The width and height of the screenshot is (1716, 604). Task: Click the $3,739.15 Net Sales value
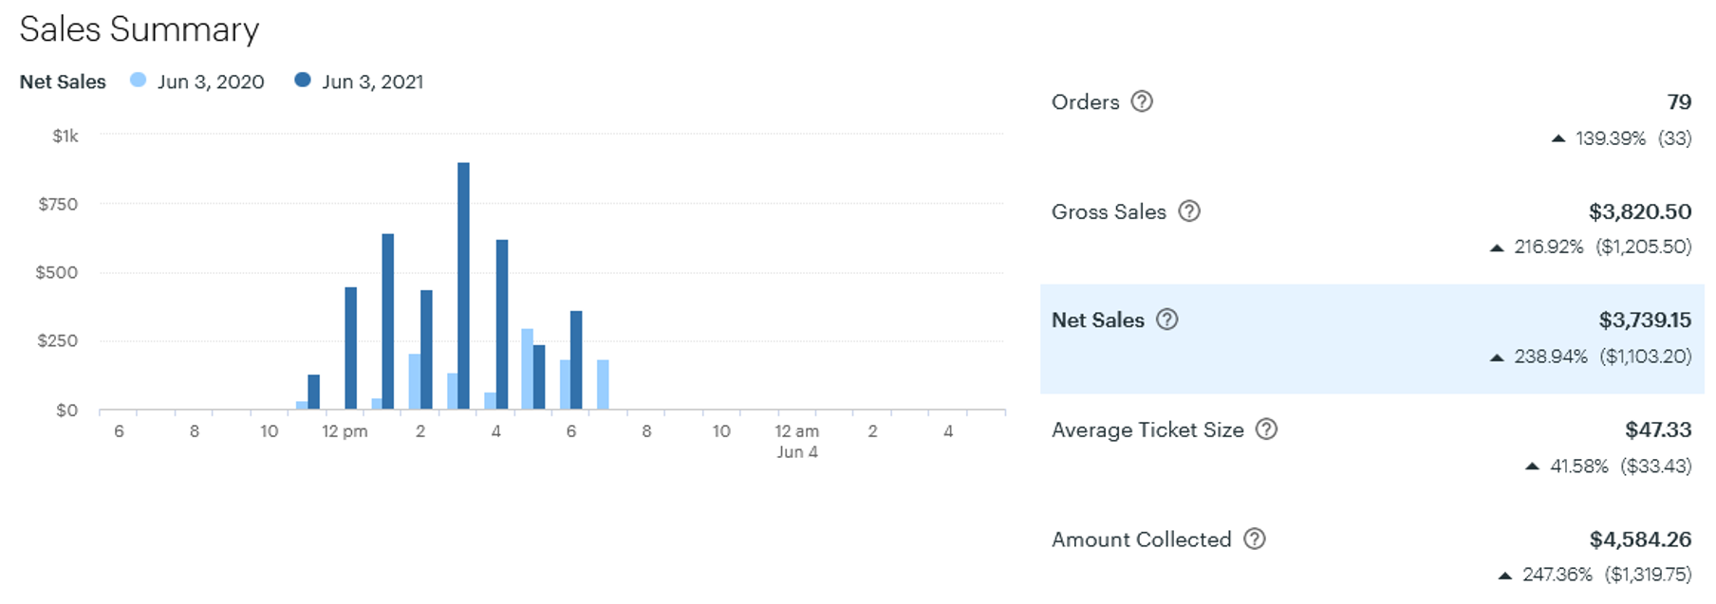[1644, 320]
